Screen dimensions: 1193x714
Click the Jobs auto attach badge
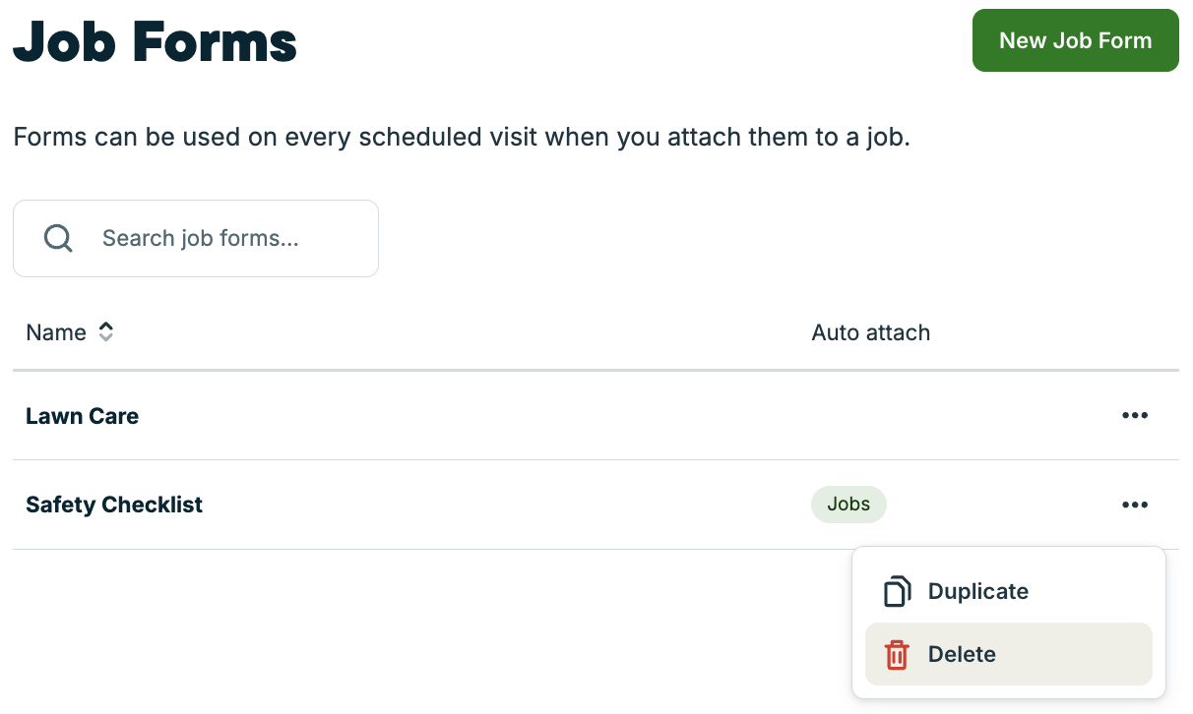click(x=848, y=505)
